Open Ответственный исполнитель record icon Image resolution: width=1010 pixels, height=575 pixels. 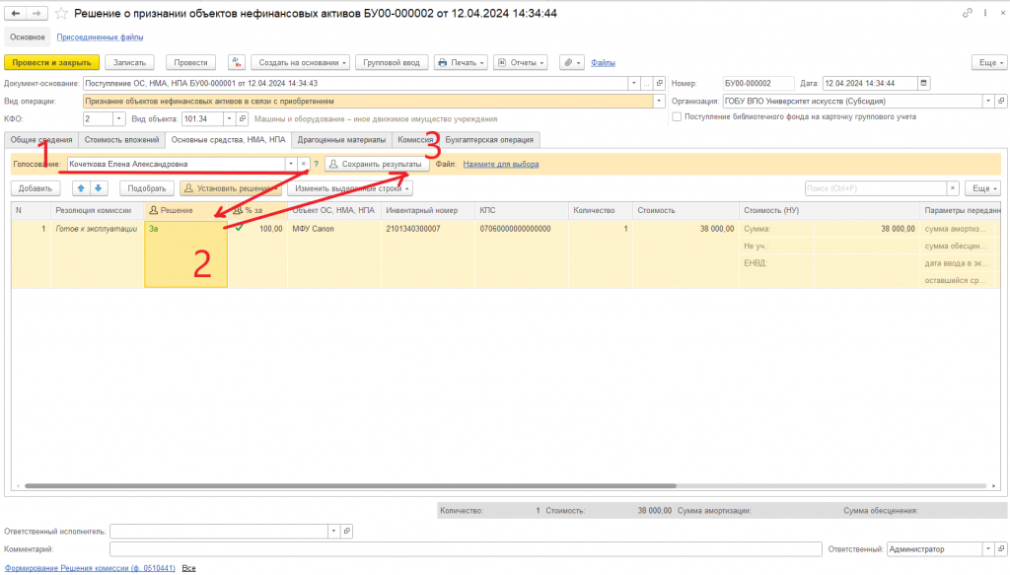(x=346, y=532)
